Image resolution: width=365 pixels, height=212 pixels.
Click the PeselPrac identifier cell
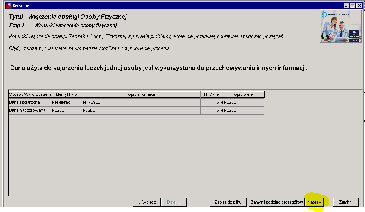(x=67, y=102)
